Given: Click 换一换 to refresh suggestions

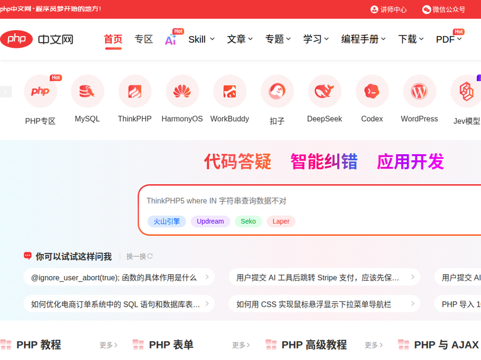Looking at the screenshot, I should [x=139, y=257].
